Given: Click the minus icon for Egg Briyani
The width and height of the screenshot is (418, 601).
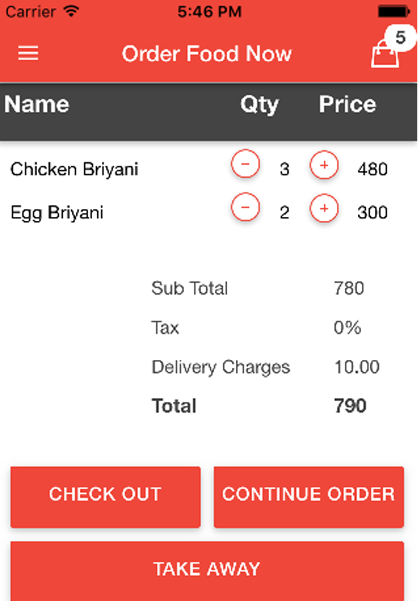Looking at the screenshot, I should click(244, 208).
